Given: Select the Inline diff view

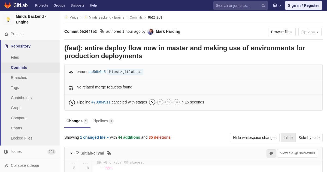Looking at the screenshot, I should click(x=288, y=138).
